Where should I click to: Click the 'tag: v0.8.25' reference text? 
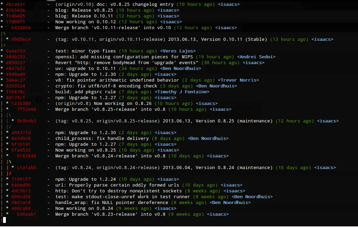coord(74,121)
